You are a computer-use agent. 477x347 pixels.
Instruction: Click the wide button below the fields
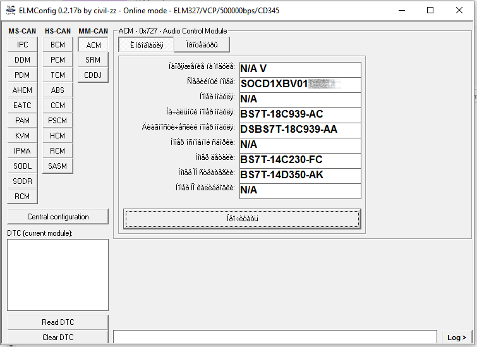coord(243,219)
